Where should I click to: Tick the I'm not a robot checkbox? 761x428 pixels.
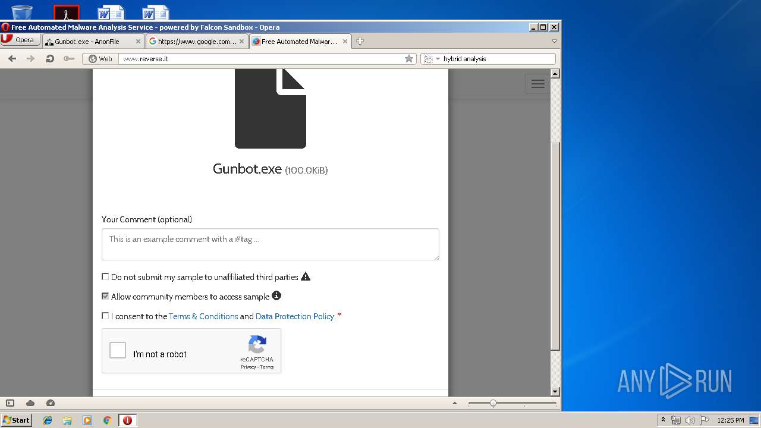click(118, 351)
